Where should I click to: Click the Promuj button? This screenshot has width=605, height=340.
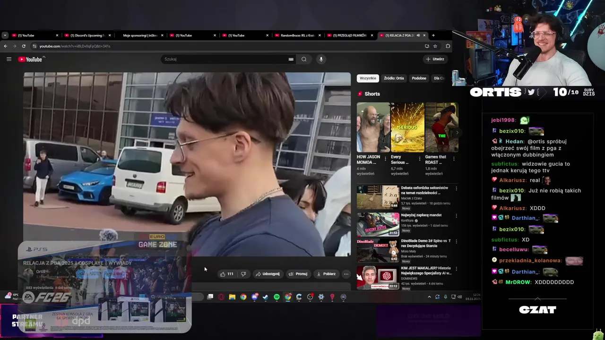[x=298, y=274]
